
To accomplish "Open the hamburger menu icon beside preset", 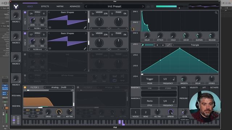I will pyautogui.click(x=152, y=6).
